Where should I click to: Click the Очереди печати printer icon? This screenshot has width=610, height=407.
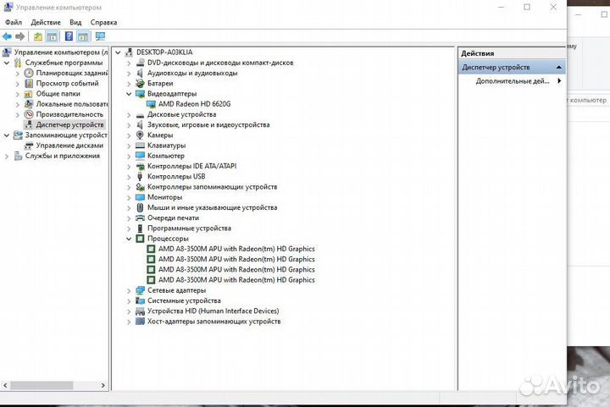140,217
